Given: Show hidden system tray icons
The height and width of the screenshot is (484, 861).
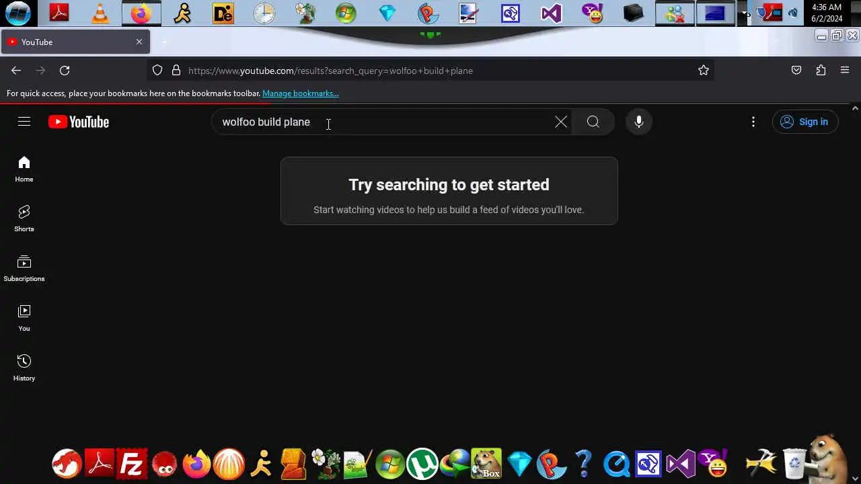Looking at the screenshot, I should pyautogui.click(x=744, y=13).
